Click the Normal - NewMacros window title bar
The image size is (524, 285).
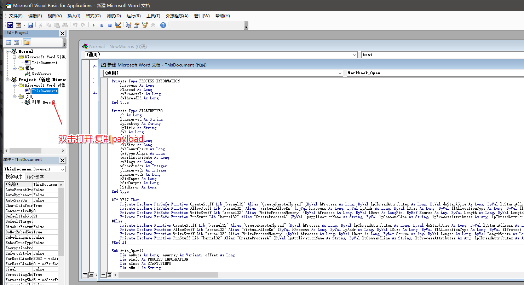tap(301, 46)
